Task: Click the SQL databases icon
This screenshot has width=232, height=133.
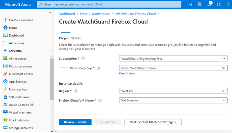Action: click(x=5, y=97)
